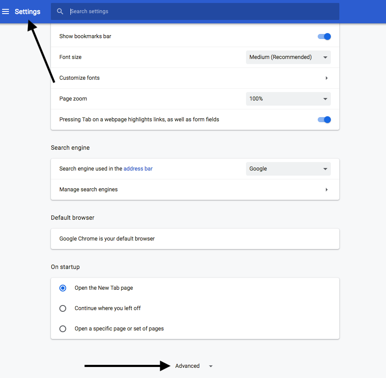Select Open the New Tab page
The width and height of the screenshot is (386, 378).
pos(63,288)
